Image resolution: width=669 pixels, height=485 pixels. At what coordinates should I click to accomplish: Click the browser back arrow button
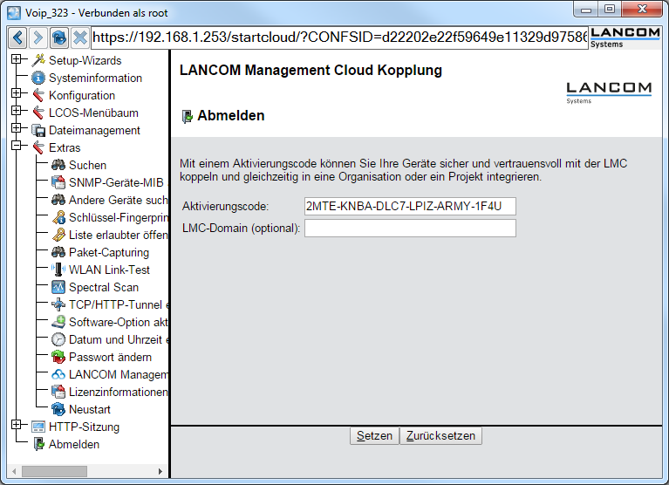[x=17, y=38]
